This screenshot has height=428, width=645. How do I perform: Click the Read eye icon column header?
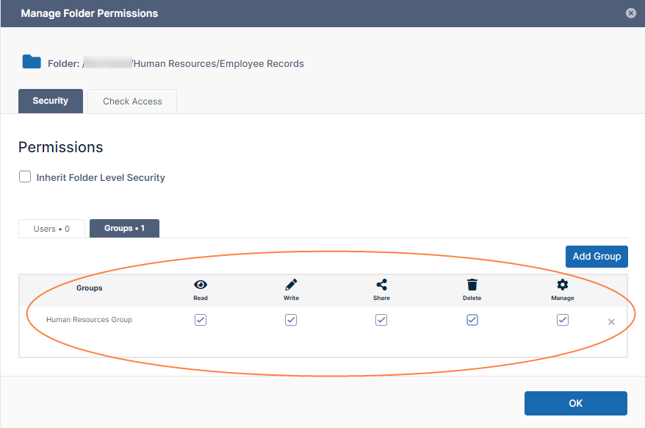[x=201, y=285]
